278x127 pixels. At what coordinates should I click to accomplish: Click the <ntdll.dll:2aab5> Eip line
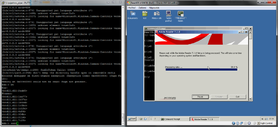(14, 91)
